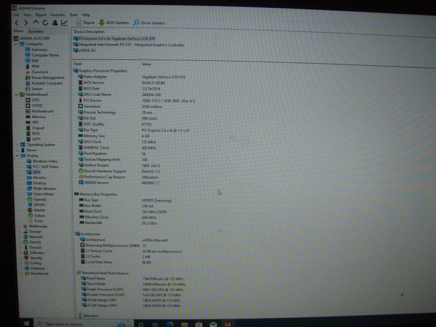The height and width of the screenshot is (327, 436).
Task: Click the Field column header
Action: 78,64
